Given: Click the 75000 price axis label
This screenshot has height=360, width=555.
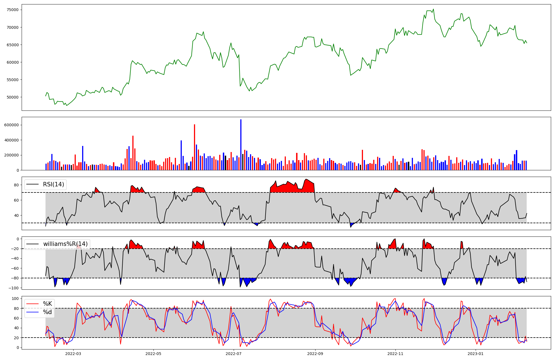Looking at the screenshot, I should tap(12, 10).
